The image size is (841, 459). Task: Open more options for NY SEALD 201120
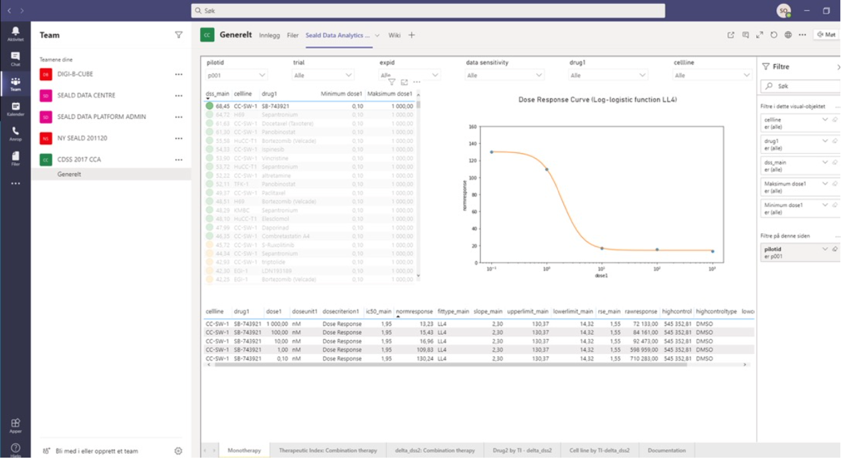[179, 138]
